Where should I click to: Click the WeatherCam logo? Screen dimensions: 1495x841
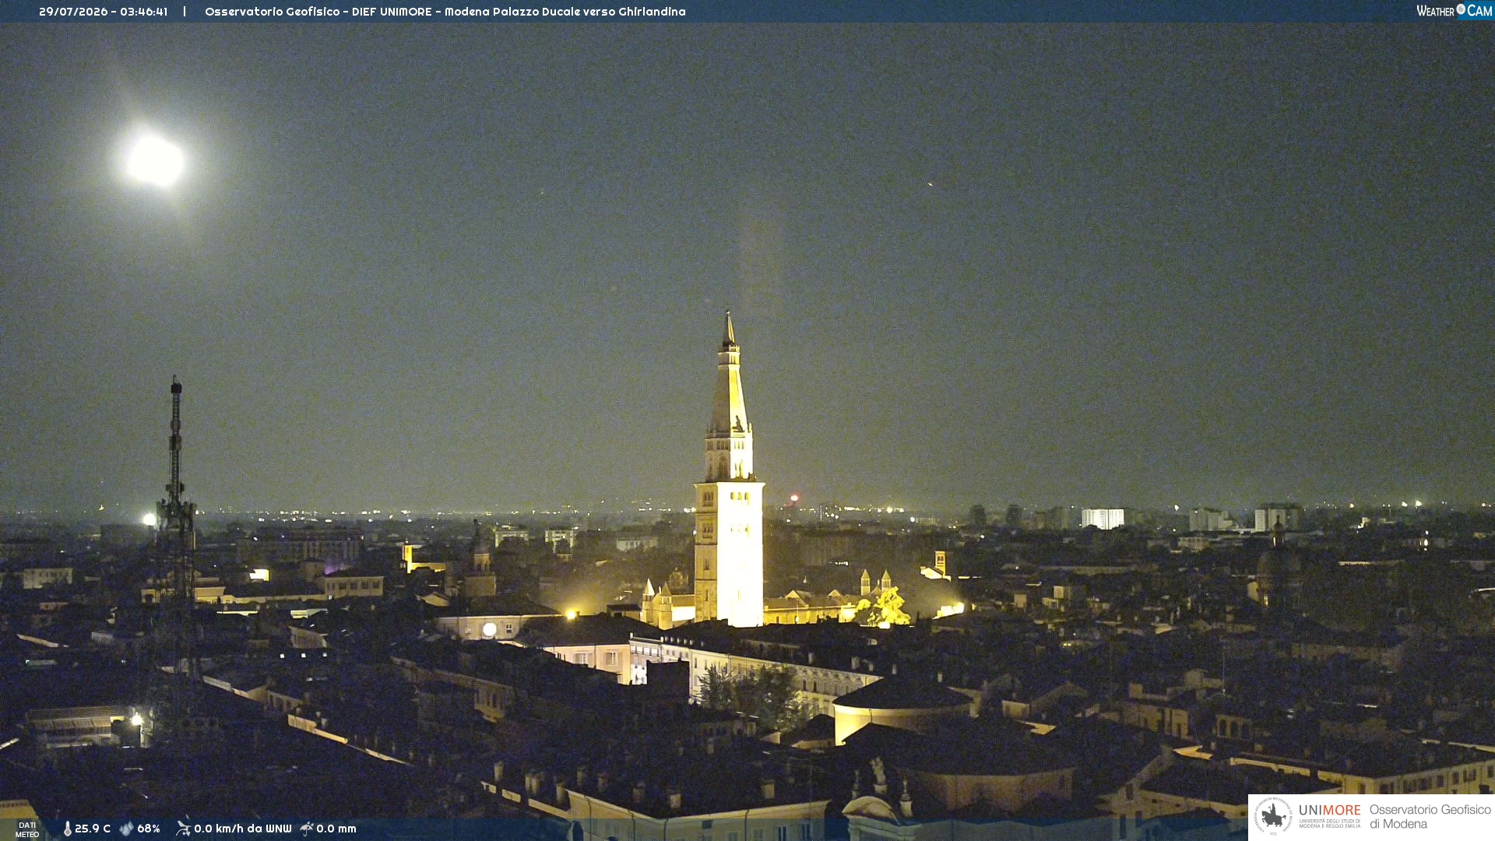coord(1454,11)
